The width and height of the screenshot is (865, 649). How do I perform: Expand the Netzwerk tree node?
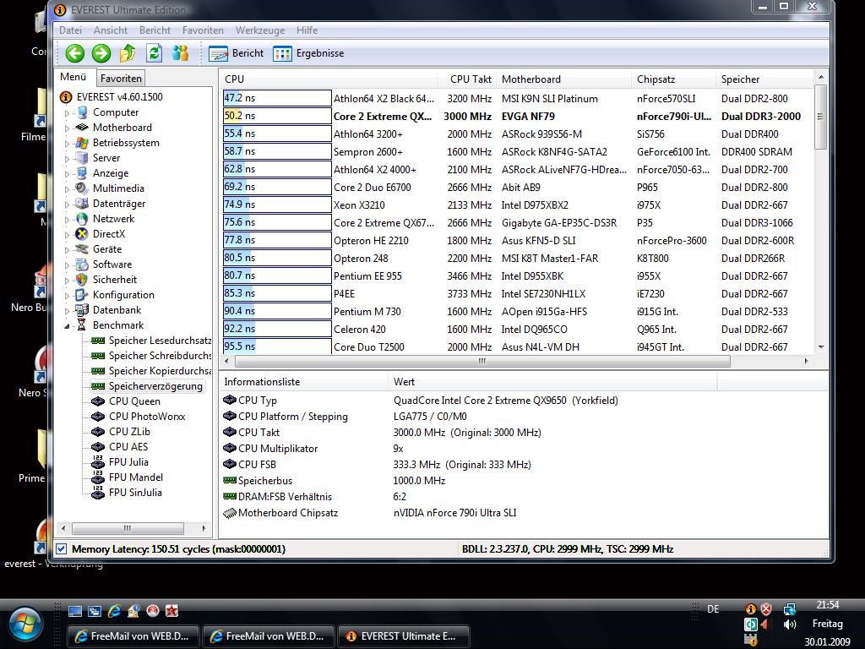tap(67, 219)
